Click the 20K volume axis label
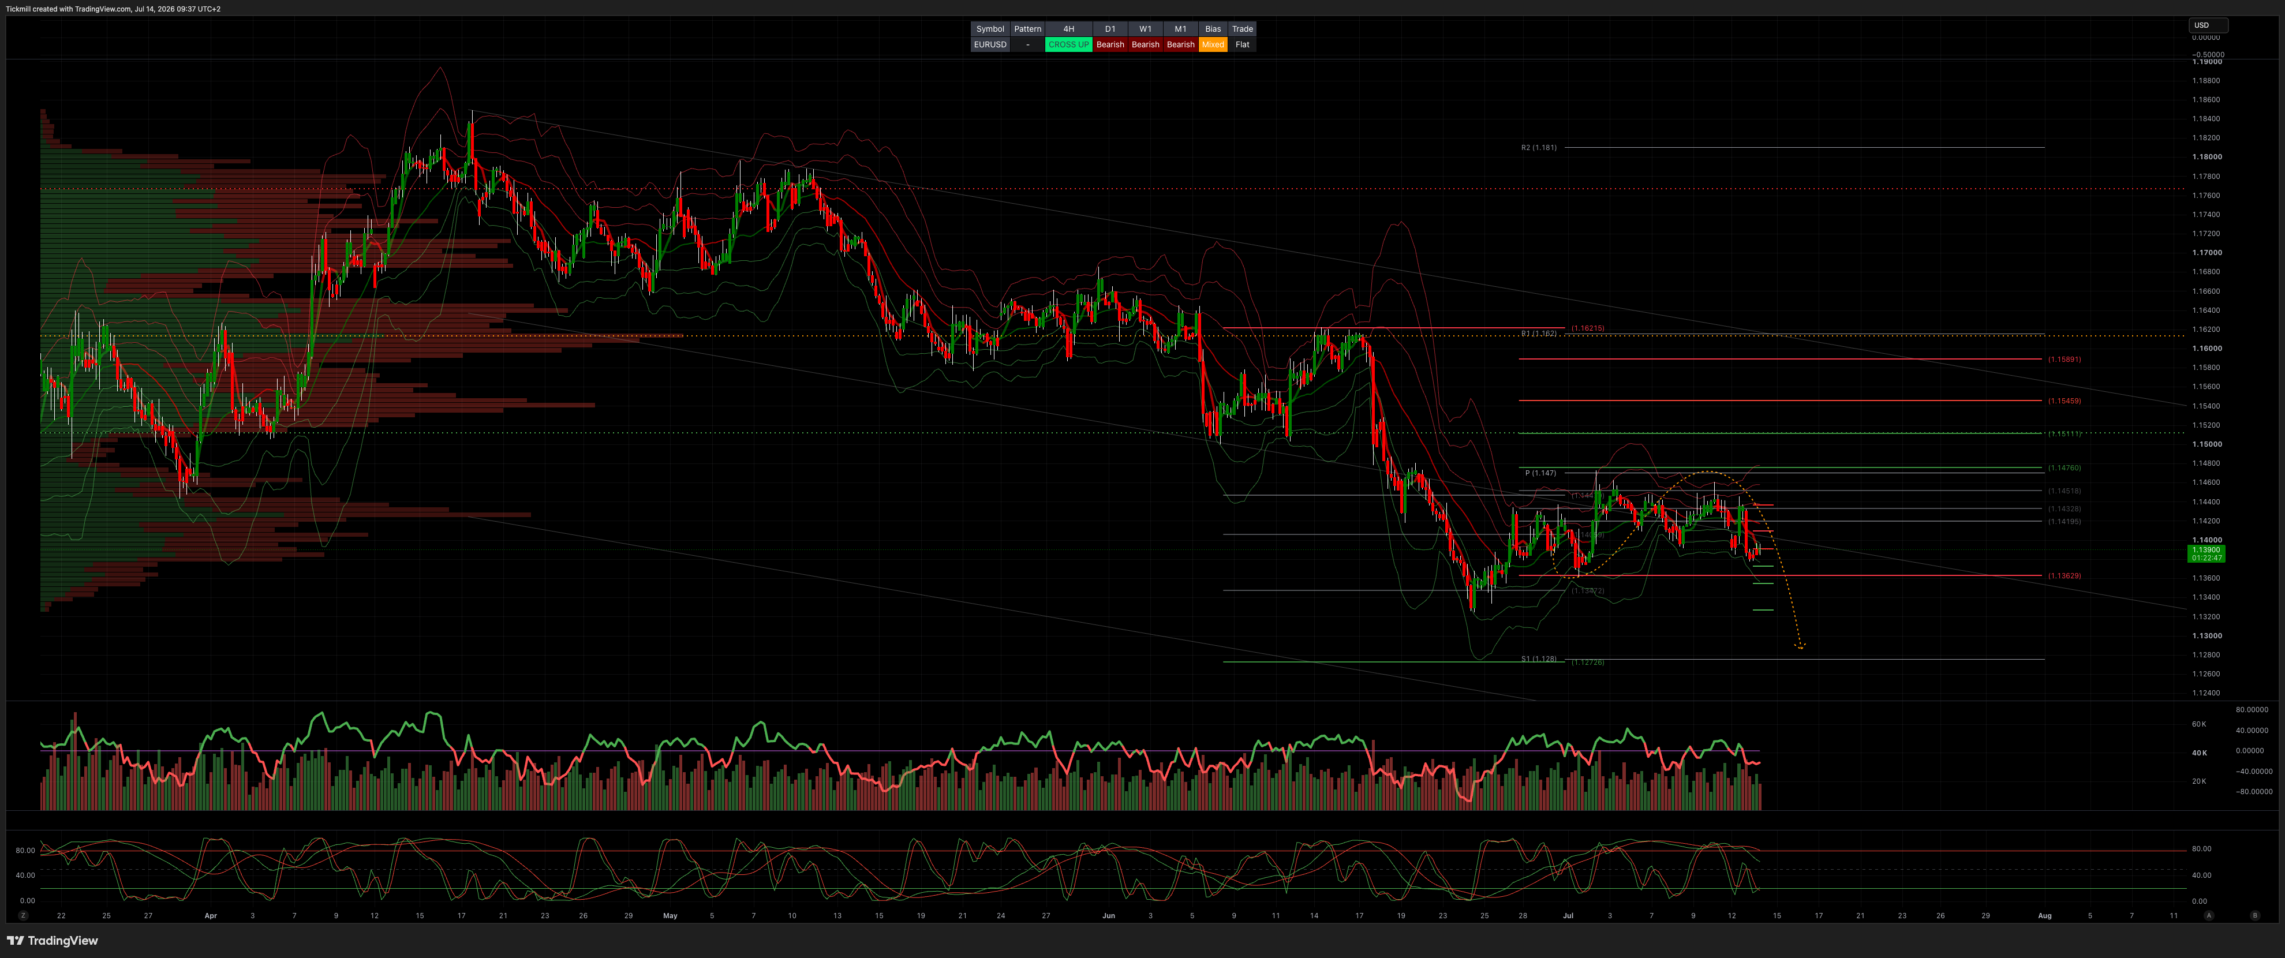The image size is (2285, 958). (2199, 781)
